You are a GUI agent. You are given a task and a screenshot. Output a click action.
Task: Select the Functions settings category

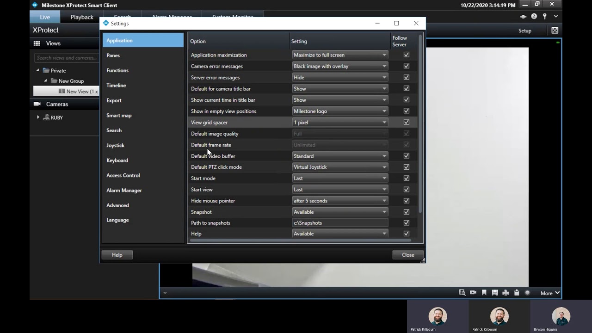click(143, 70)
